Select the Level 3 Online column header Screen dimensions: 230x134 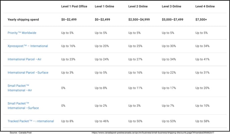pos(171,6)
